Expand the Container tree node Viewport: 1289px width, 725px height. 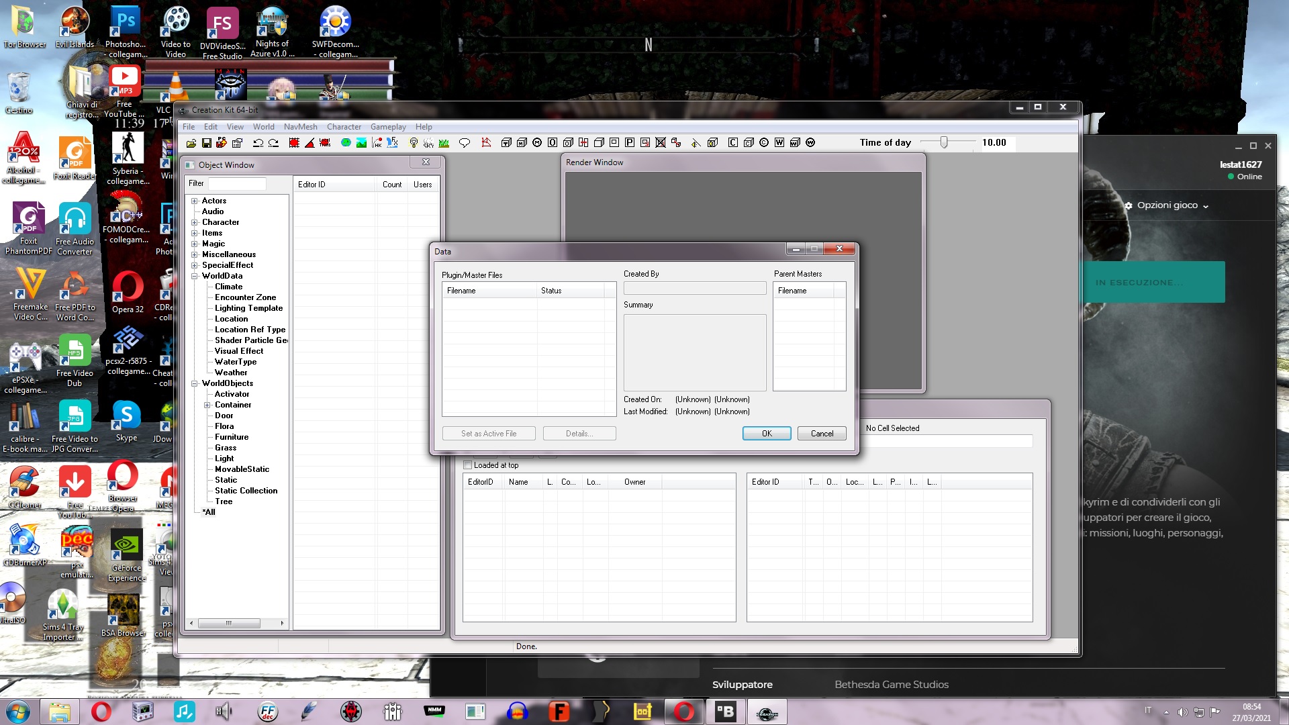tap(207, 405)
